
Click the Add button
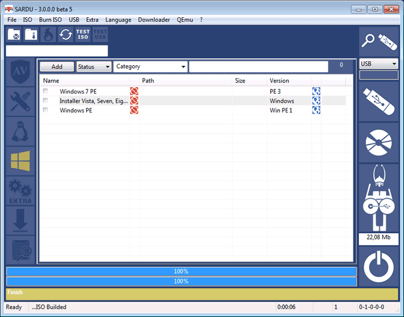click(x=57, y=67)
